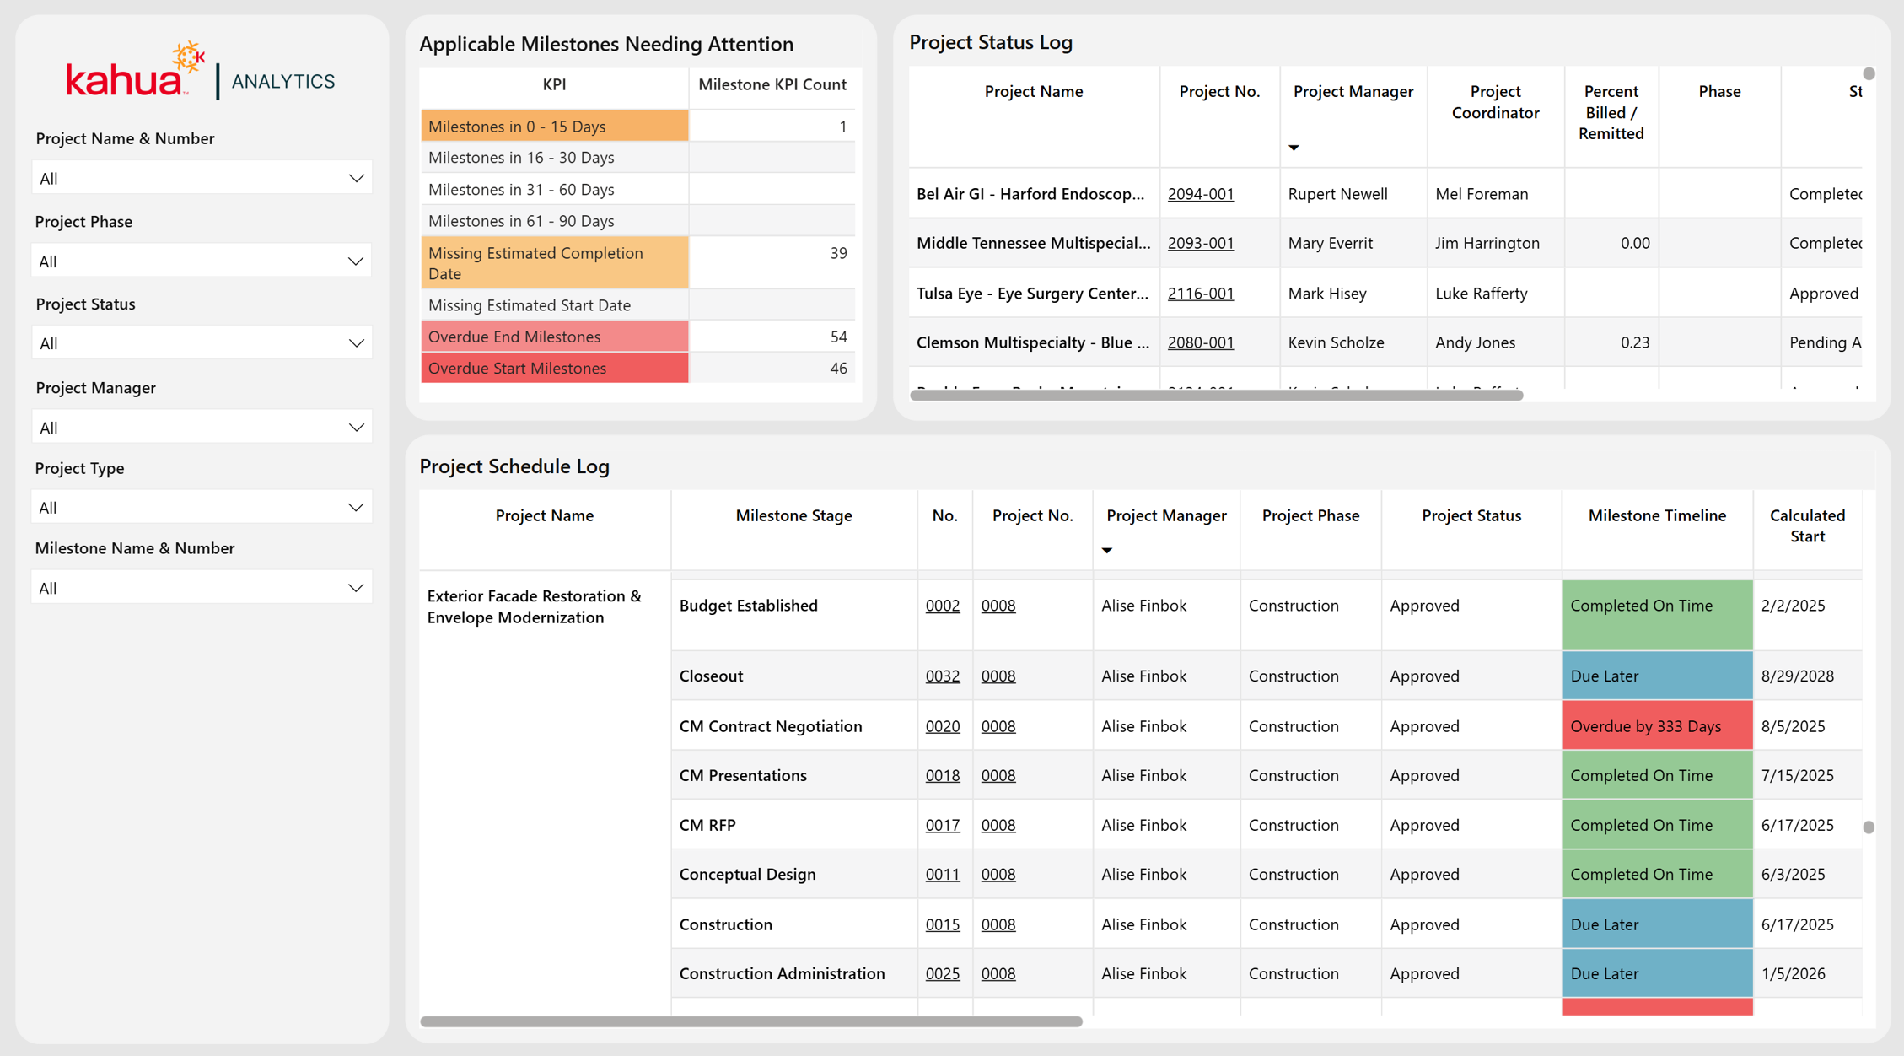Select the Due Later cell for Closeout
Image resolution: width=1904 pixels, height=1056 pixels.
tap(1657, 676)
